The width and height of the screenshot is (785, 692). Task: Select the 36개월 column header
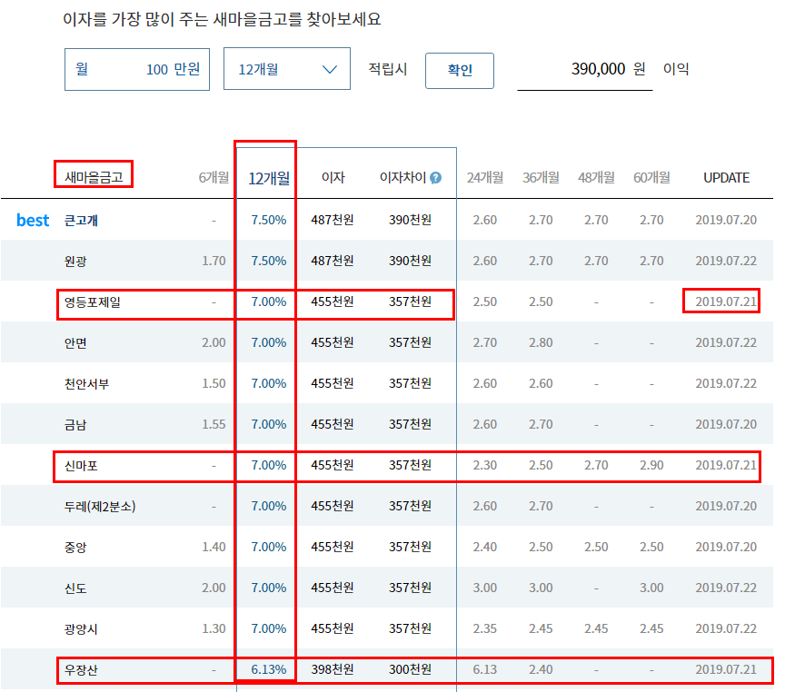(541, 178)
